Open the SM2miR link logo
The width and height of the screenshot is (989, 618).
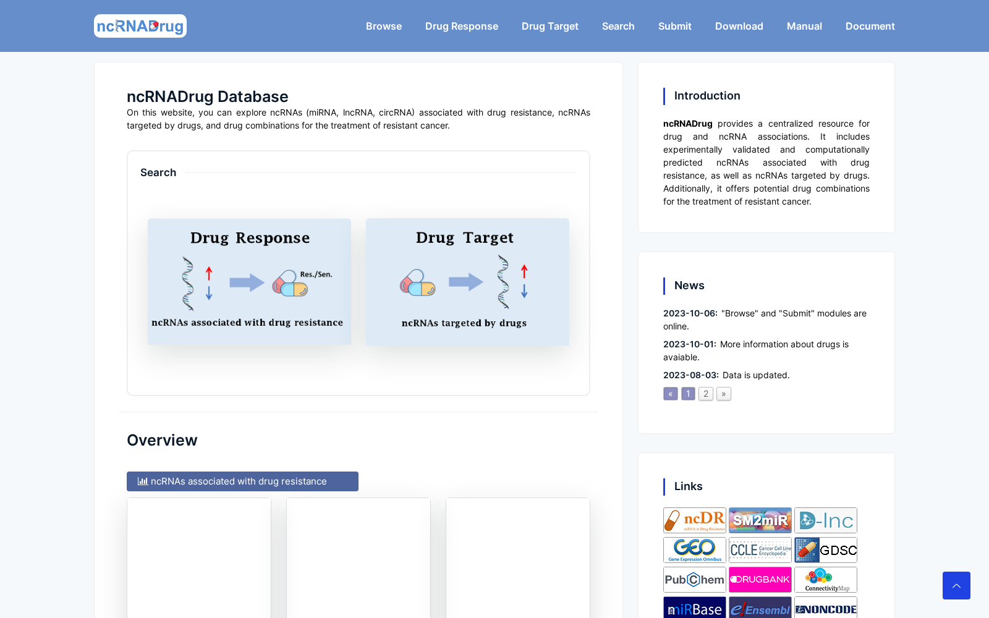click(x=760, y=520)
